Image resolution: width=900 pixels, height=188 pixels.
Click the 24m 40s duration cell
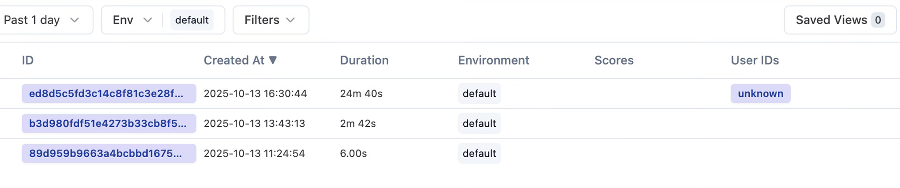(361, 94)
